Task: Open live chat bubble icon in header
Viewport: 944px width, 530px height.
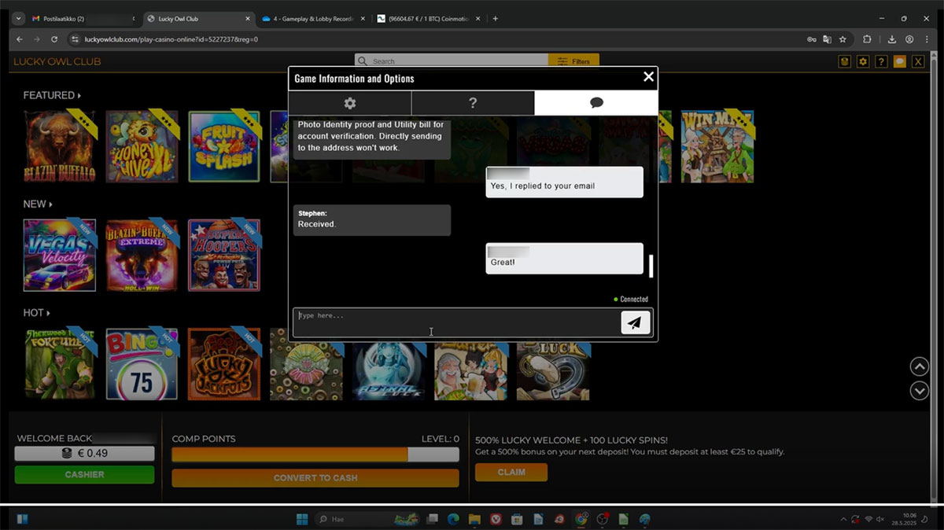Action: (899, 61)
